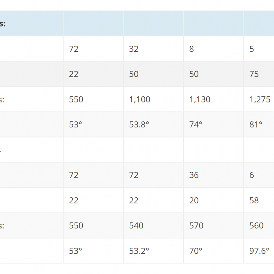This screenshot has height=274, width=274.
Task: Select the cell with value 1,130
Action: (x=214, y=99)
